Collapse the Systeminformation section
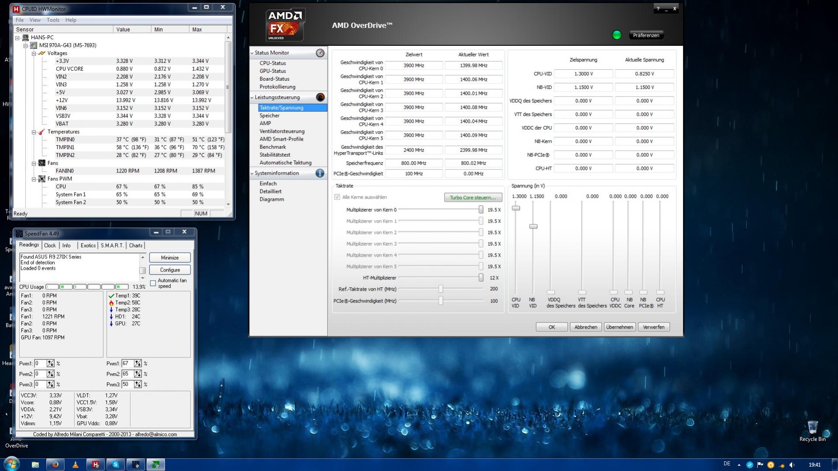 (x=252, y=173)
